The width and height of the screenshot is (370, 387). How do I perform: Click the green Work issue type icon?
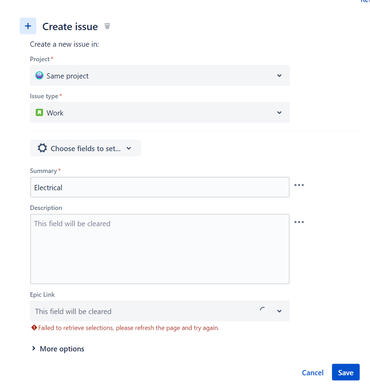click(39, 113)
